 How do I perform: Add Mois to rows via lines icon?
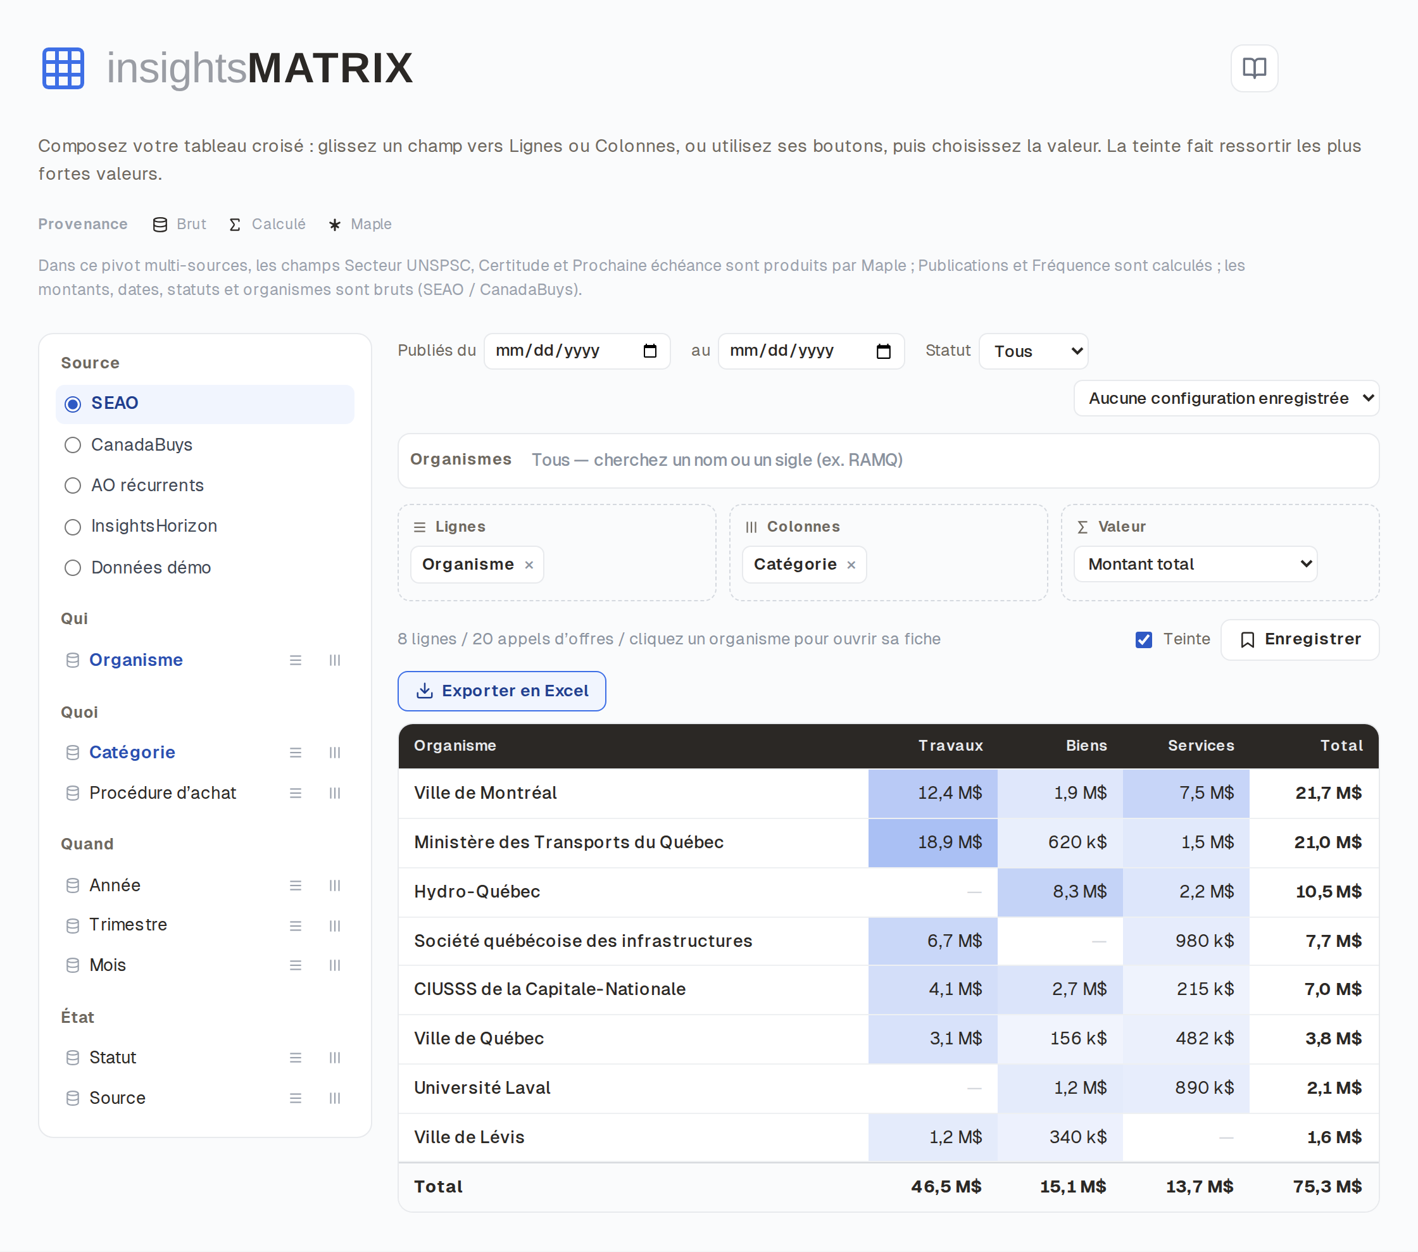(x=296, y=965)
